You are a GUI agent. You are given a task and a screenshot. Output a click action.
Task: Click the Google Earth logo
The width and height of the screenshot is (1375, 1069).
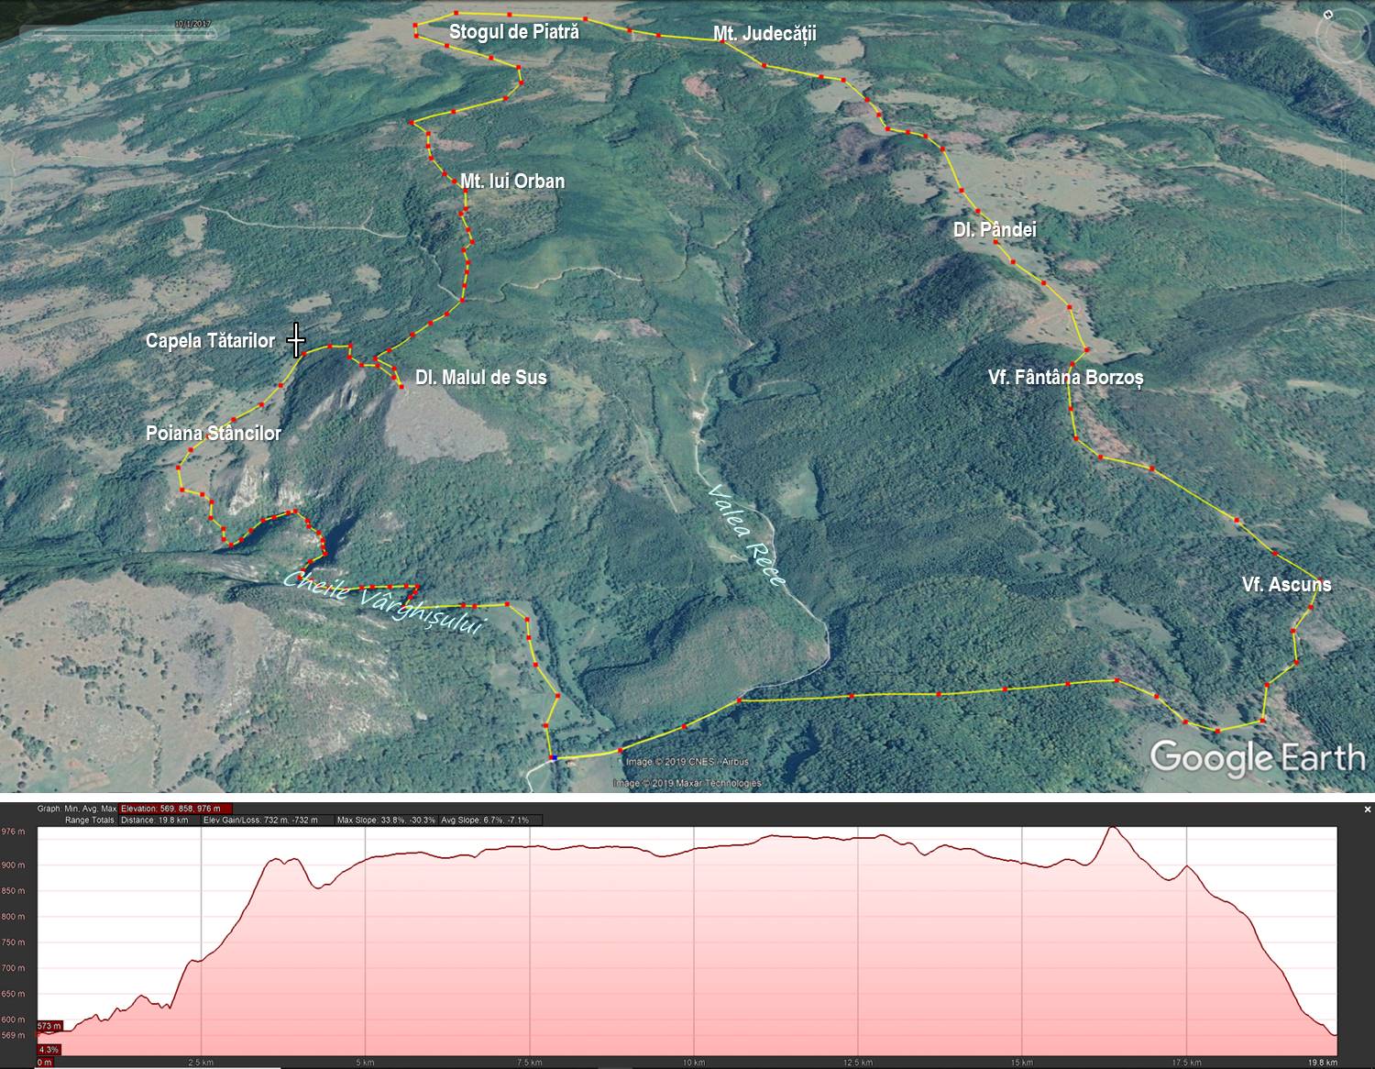[x=1257, y=758]
